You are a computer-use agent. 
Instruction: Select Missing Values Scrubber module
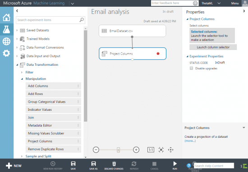click(53, 133)
